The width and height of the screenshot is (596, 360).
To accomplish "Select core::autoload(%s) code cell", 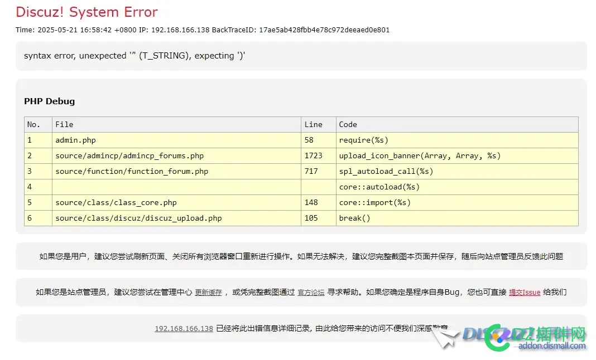I will [457, 187].
